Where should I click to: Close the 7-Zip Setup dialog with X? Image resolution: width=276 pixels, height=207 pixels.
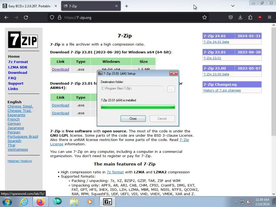click(174, 74)
